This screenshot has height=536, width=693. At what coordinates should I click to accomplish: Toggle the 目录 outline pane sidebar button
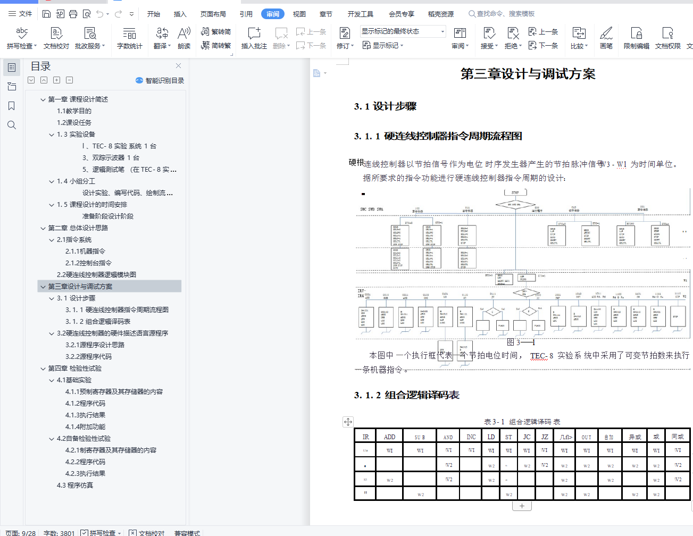click(12, 68)
